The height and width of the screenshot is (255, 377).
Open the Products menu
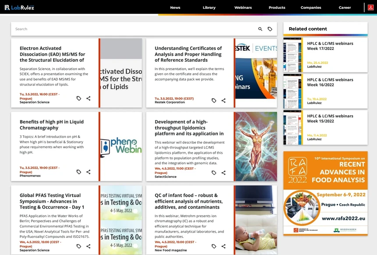pyautogui.click(x=277, y=7)
